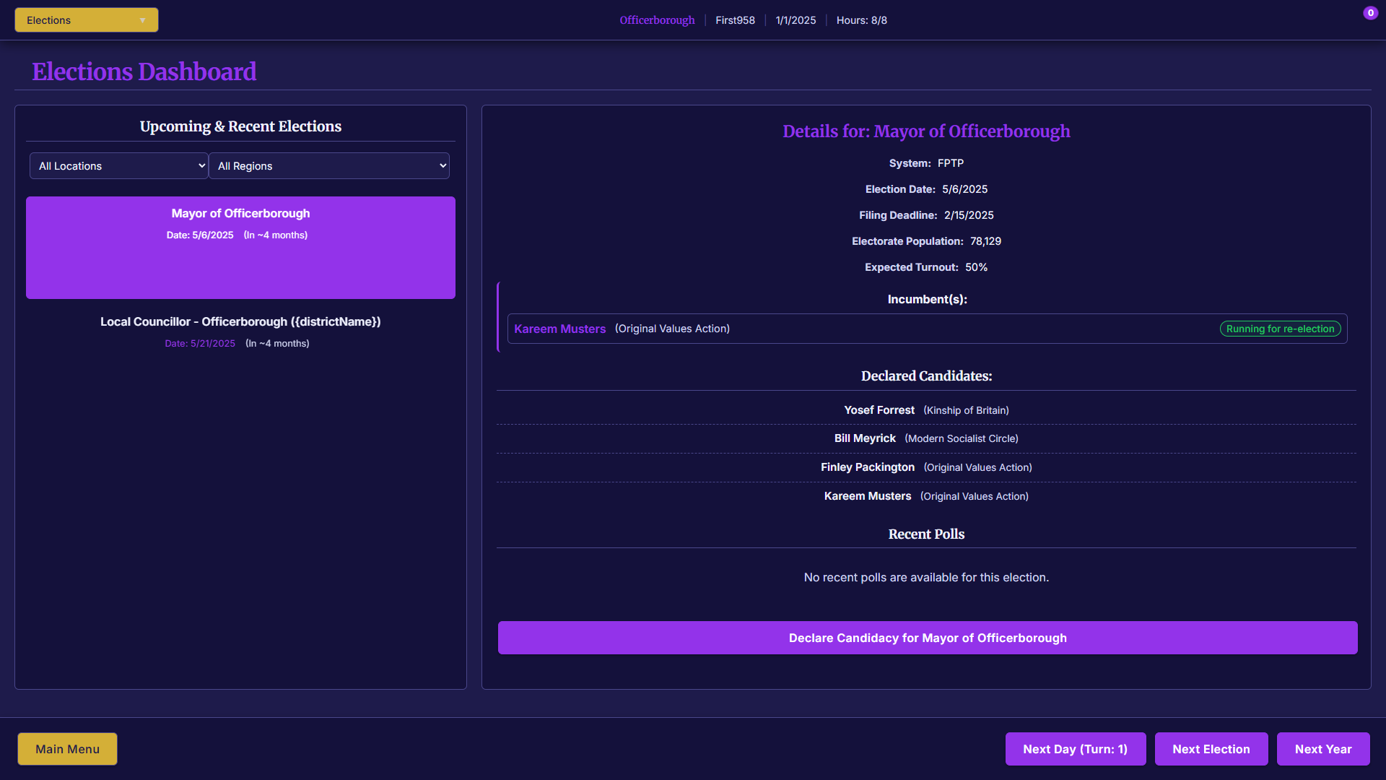Expand the All Regions filter
The image size is (1386, 780).
[x=329, y=166]
